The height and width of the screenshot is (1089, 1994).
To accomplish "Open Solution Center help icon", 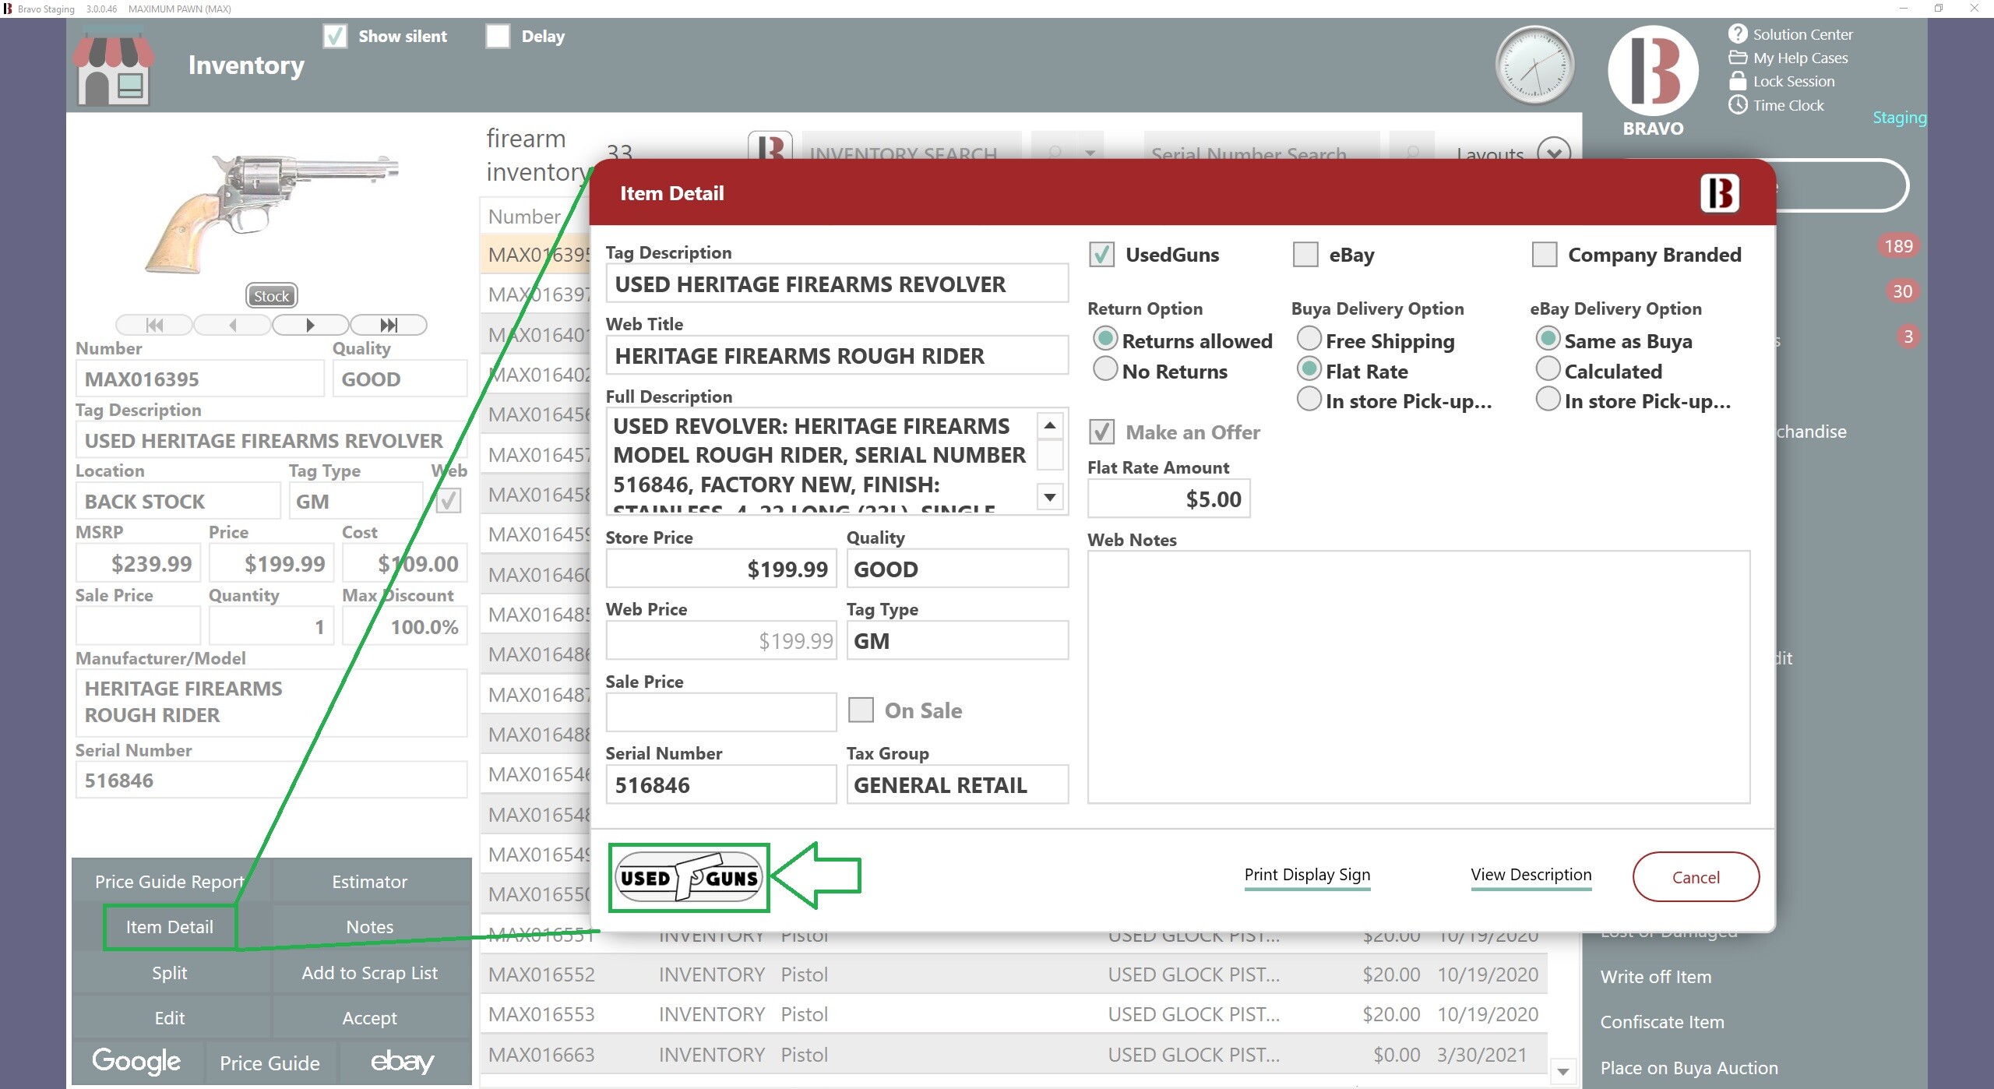I will pyautogui.click(x=1738, y=33).
